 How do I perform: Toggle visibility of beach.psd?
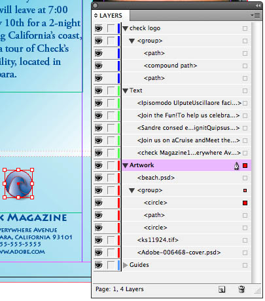pos(99,178)
